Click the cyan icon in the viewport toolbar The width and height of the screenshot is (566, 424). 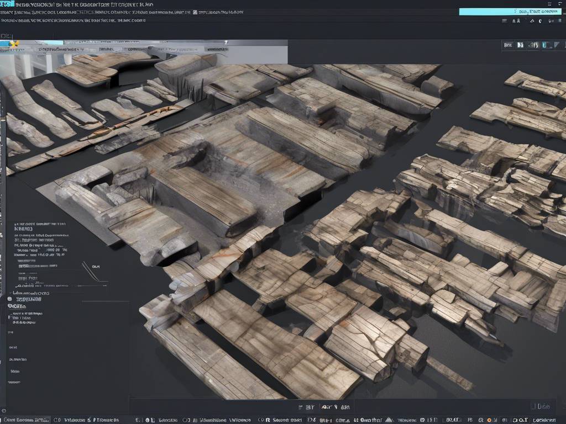click(x=546, y=45)
